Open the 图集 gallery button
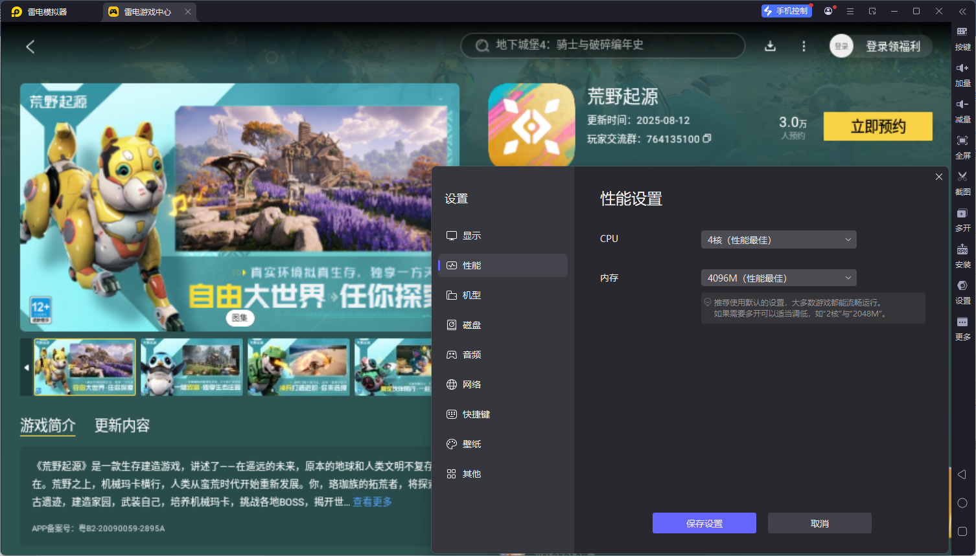 pyautogui.click(x=240, y=318)
